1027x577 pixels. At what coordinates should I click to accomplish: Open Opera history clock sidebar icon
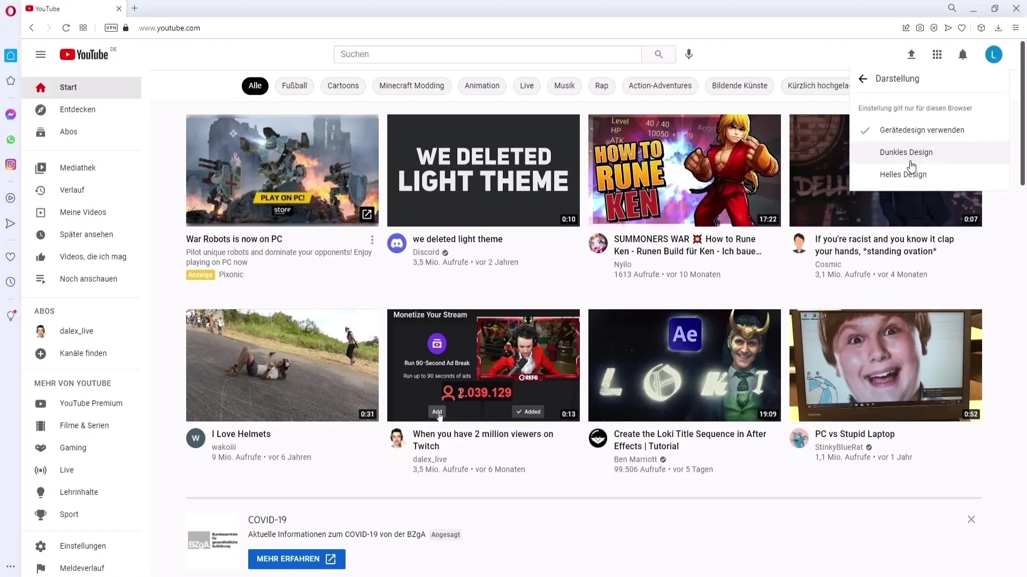click(x=11, y=282)
